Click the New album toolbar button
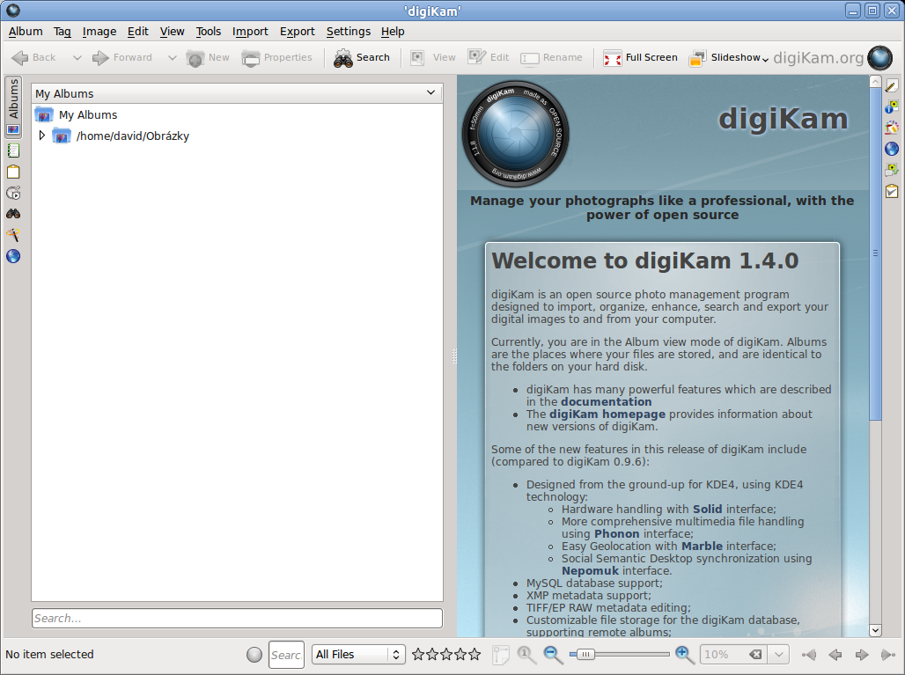The height and width of the screenshot is (675, 905). click(x=208, y=58)
